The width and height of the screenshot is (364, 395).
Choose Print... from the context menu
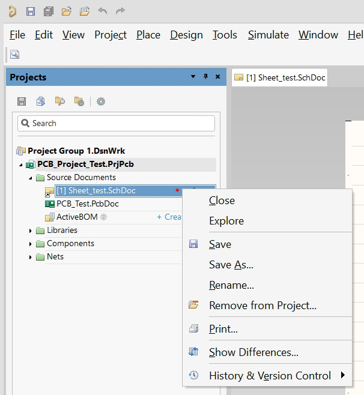[267, 329]
